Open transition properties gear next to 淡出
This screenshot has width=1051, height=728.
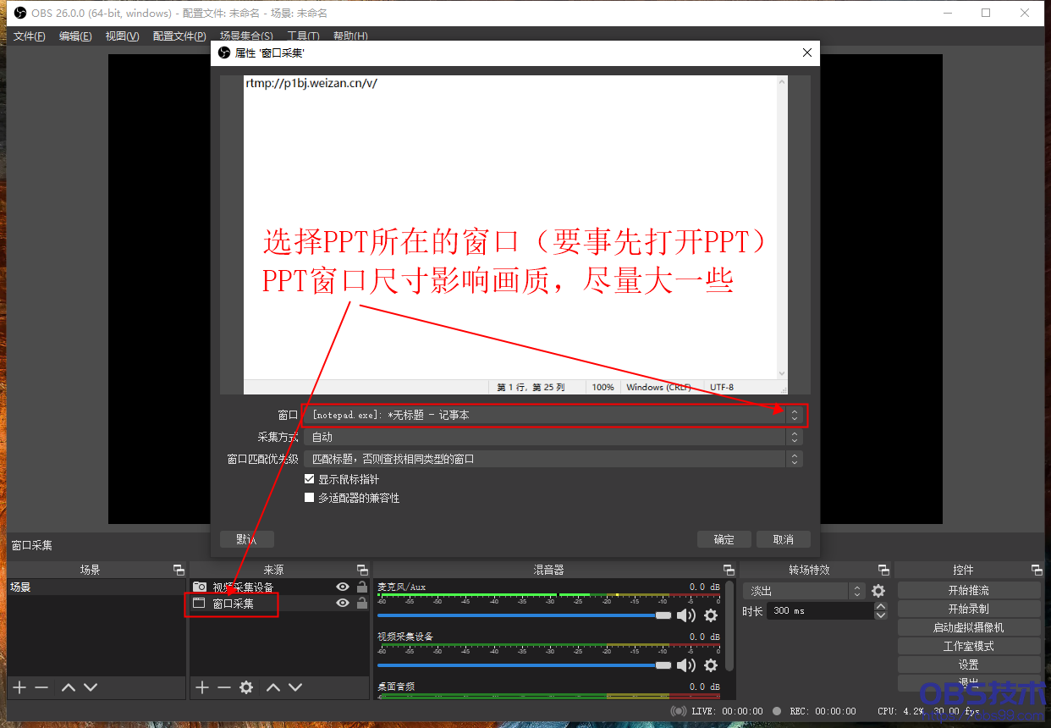(x=878, y=591)
